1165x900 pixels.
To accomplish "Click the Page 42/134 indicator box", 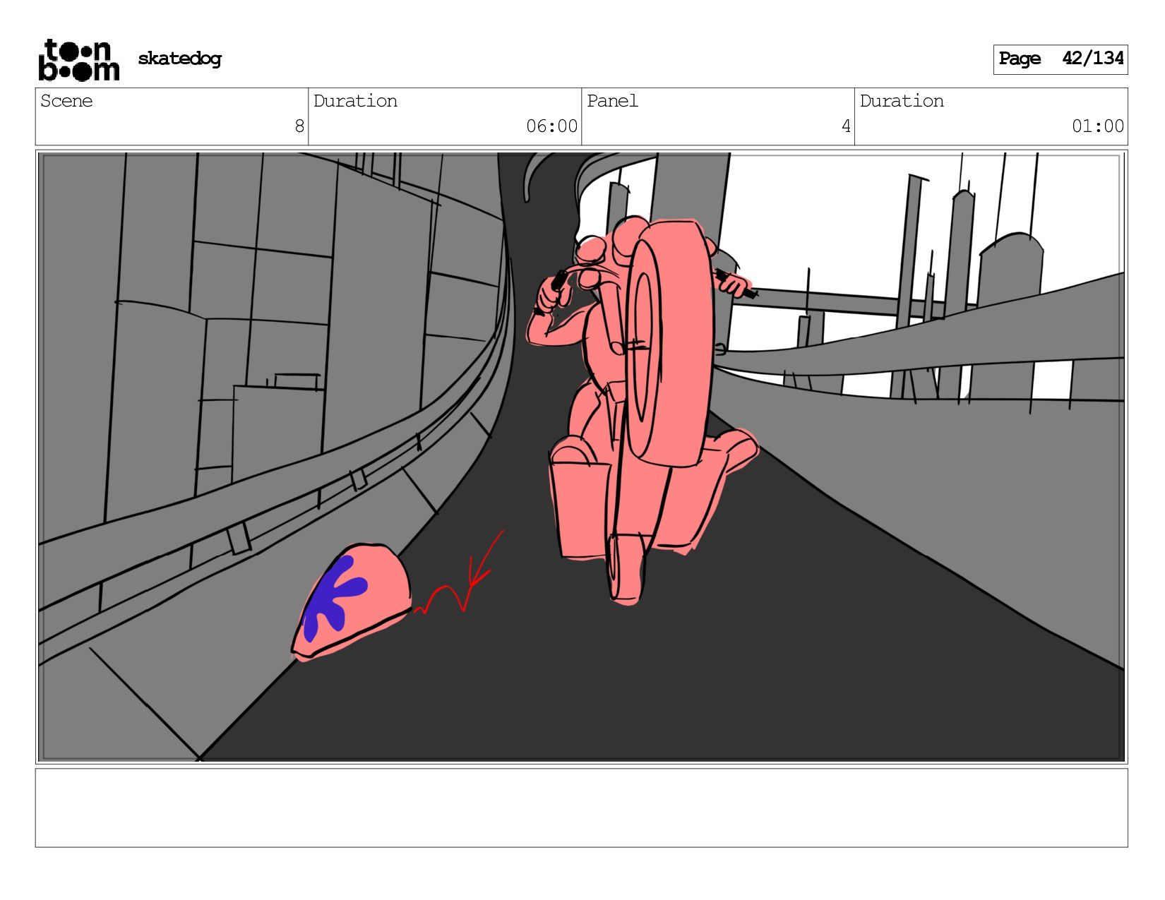I will (1061, 59).
